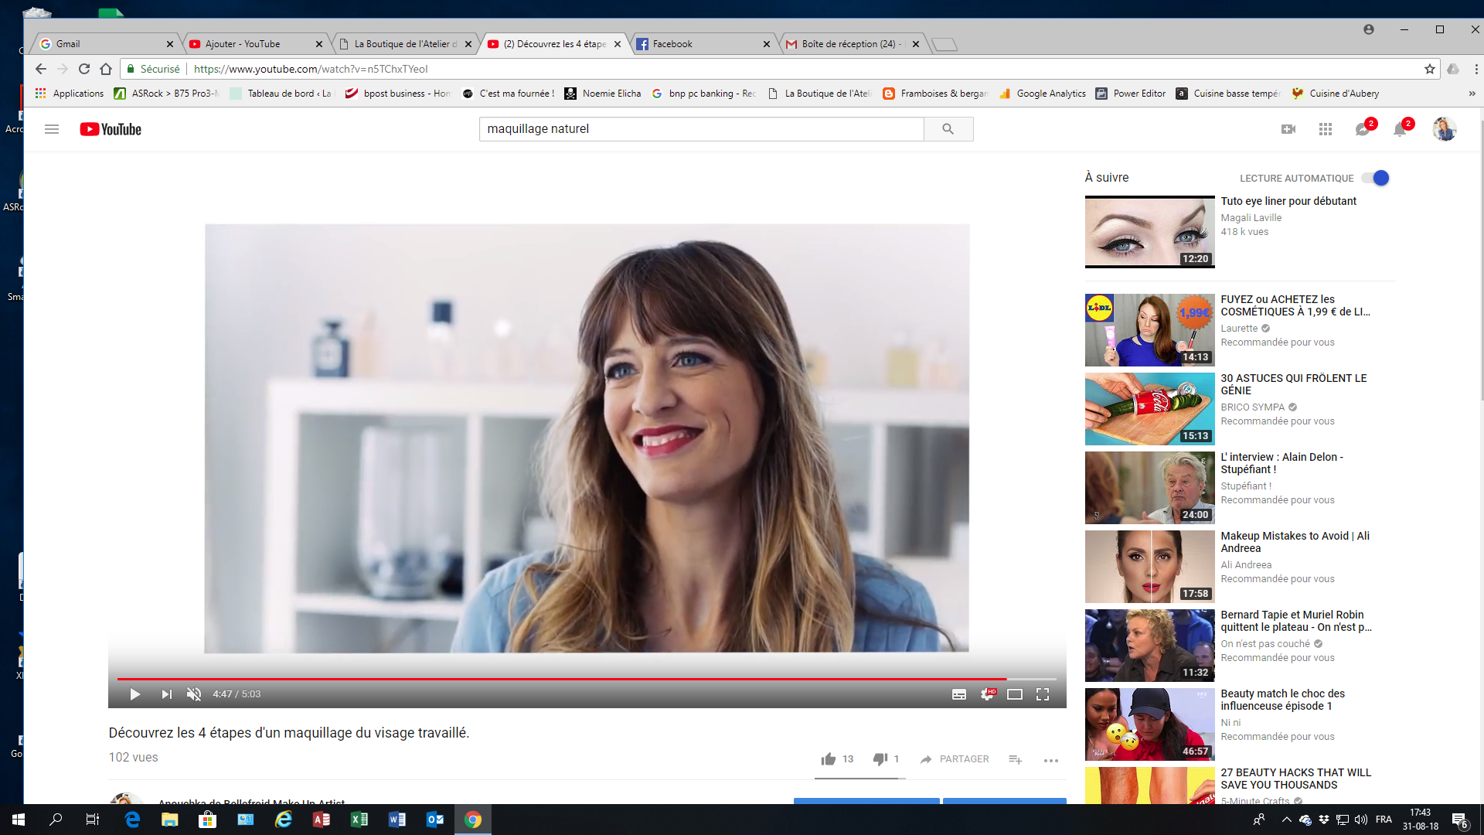The height and width of the screenshot is (835, 1484).
Task: Toggle Lecture automatique autoplay switch
Action: tap(1376, 178)
